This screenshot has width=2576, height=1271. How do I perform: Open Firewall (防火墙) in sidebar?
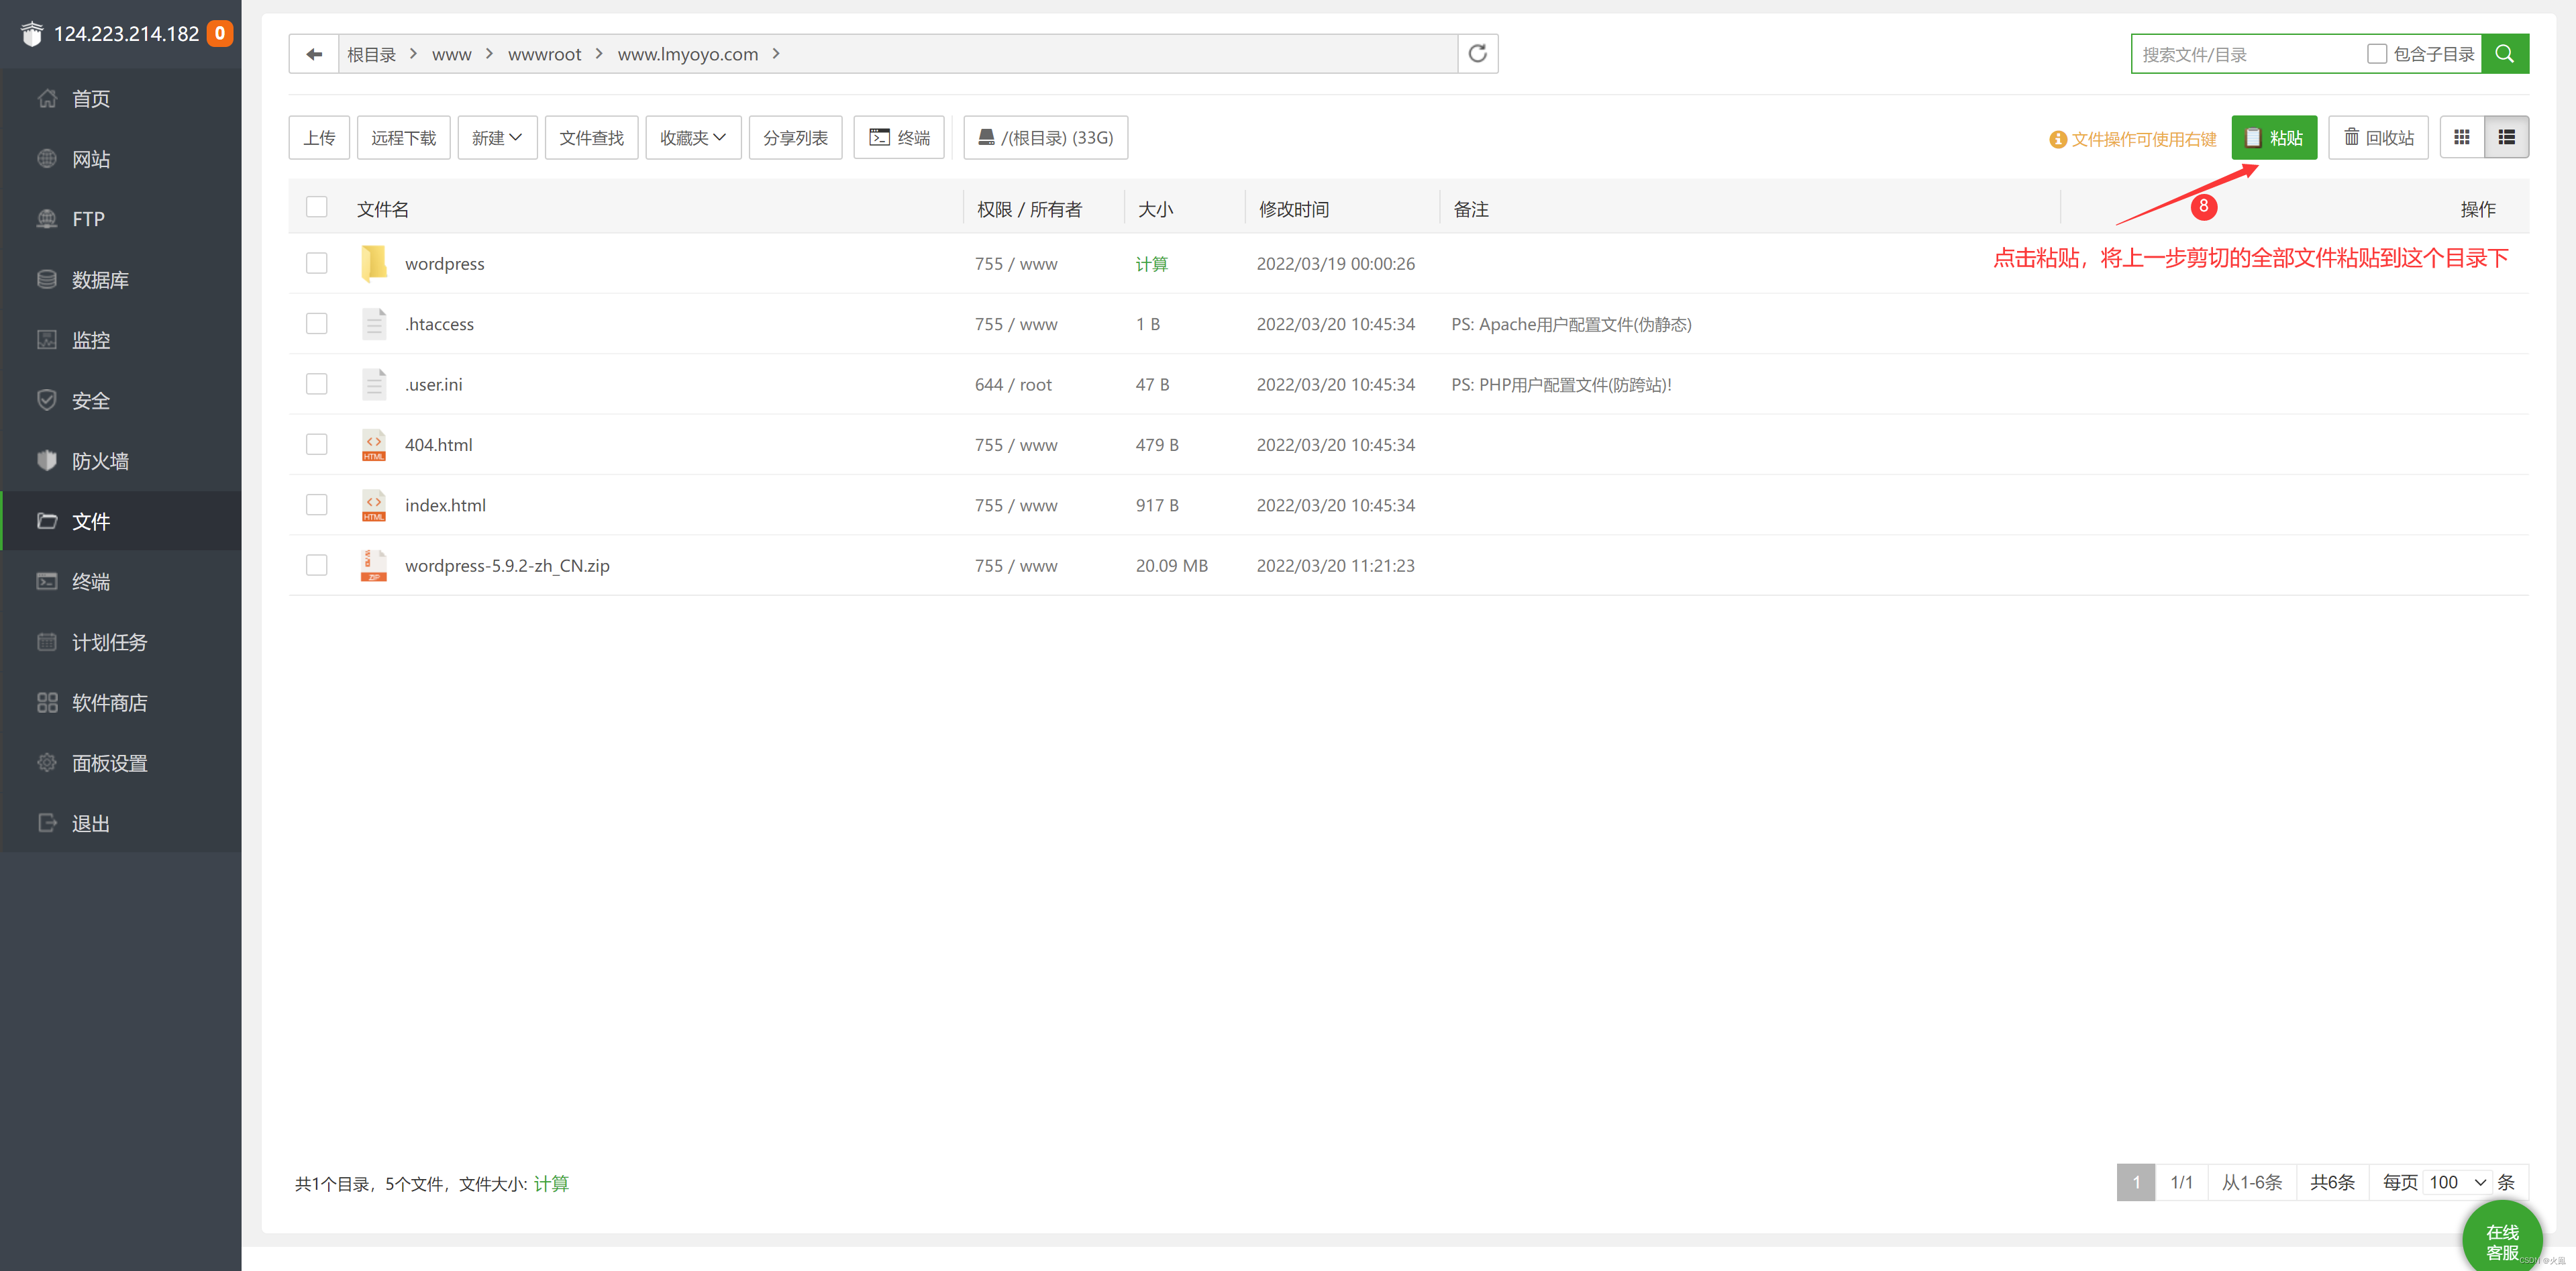pos(121,461)
